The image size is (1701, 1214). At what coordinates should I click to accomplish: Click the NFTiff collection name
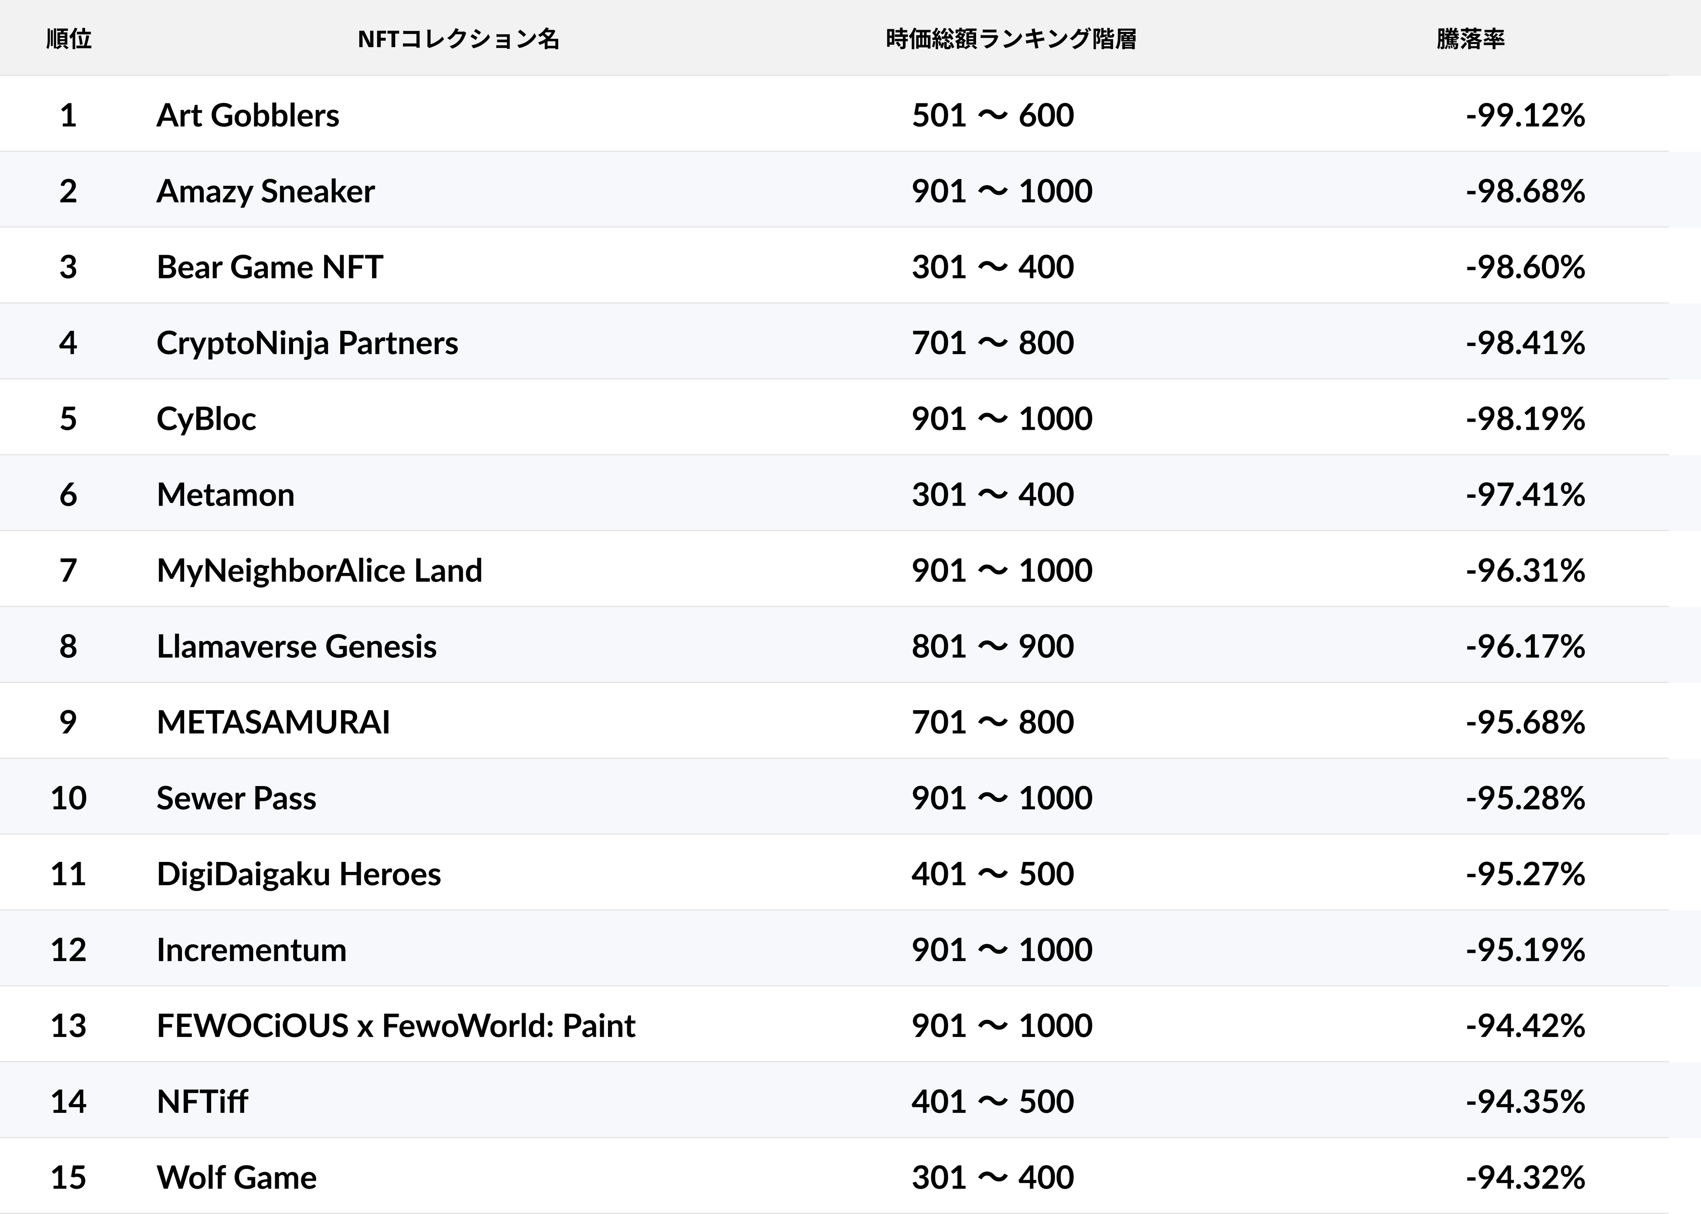(202, 1102)
